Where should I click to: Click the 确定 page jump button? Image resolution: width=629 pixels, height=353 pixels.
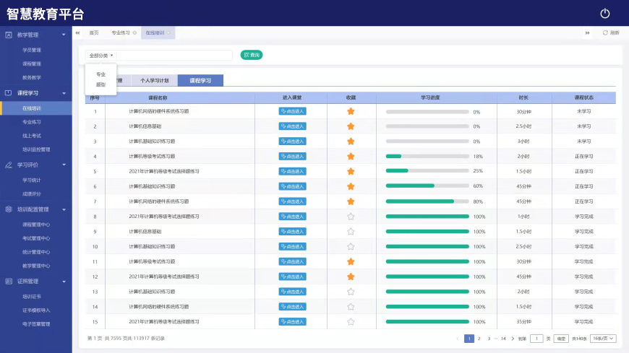point(561,339)
